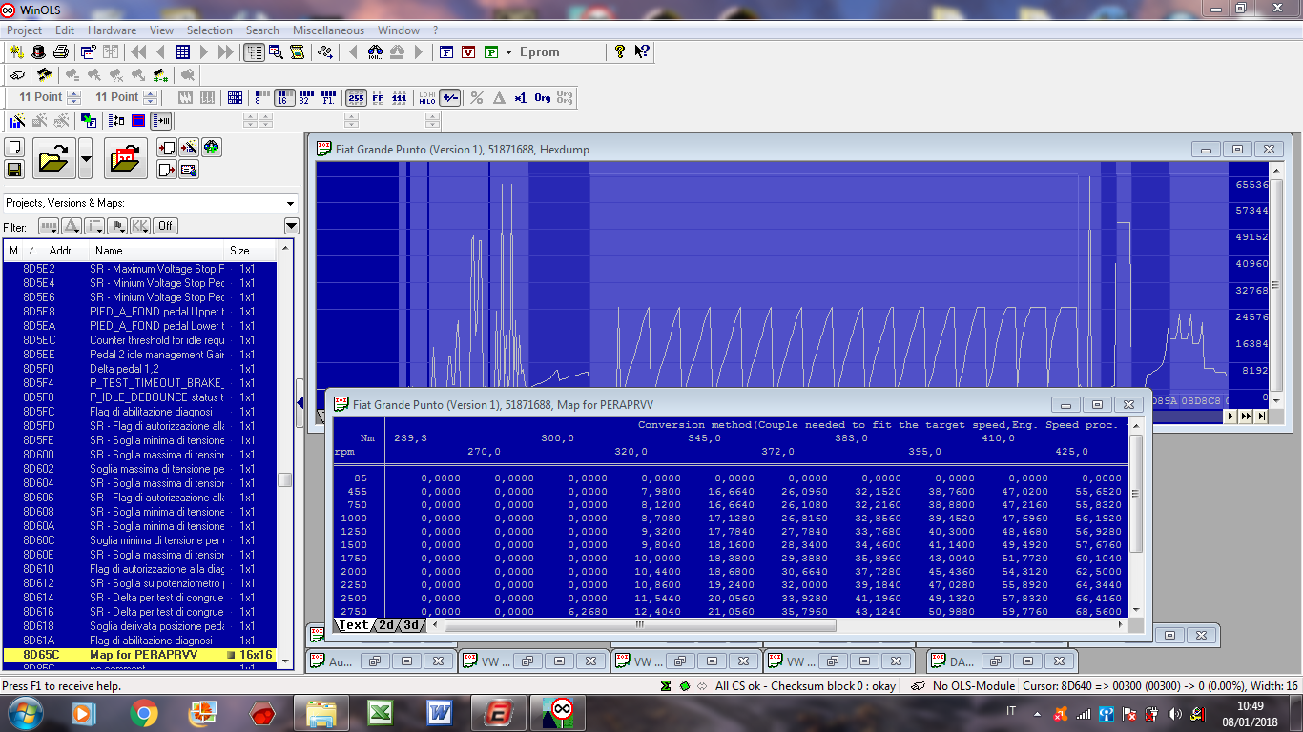Click the yellow scroll script icon
Viewport: 1303px width, 732px height.
pos(297,52)
